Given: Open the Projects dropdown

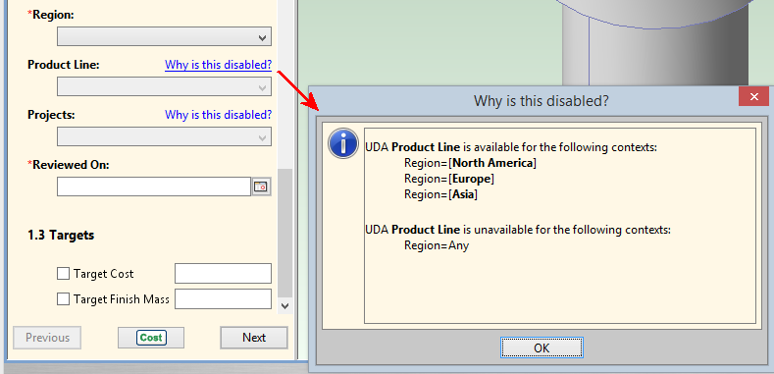Looking at the screenshot, I should [164, 136].
